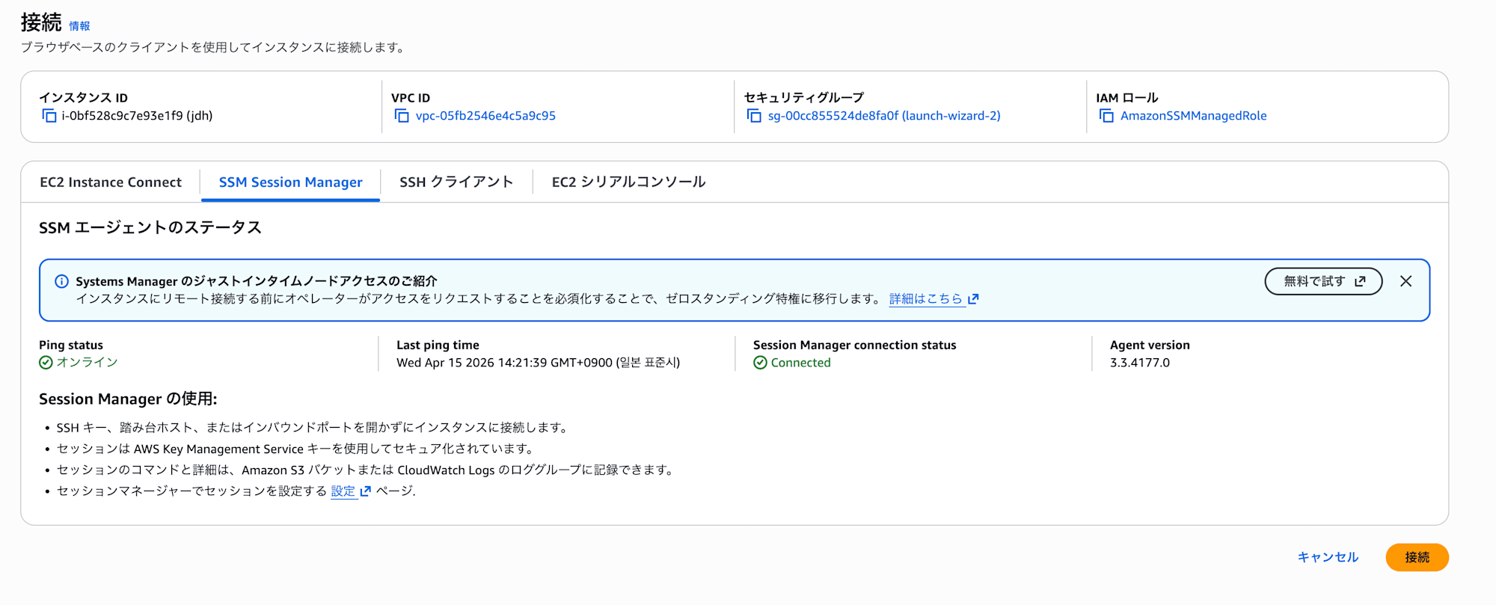Copy the VPC ID with the copy icon
This screenshot has height=605, width=1496.
pos(402,116)
